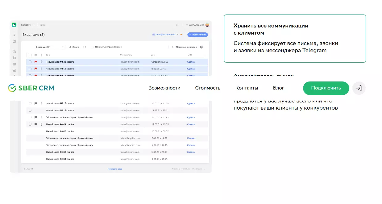Screen dimensions: 382x204
Task: Check the box for order #4015
Action: tap(30, 110)
